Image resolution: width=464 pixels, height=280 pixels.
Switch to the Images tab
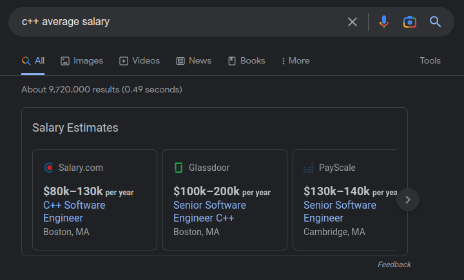82,61
